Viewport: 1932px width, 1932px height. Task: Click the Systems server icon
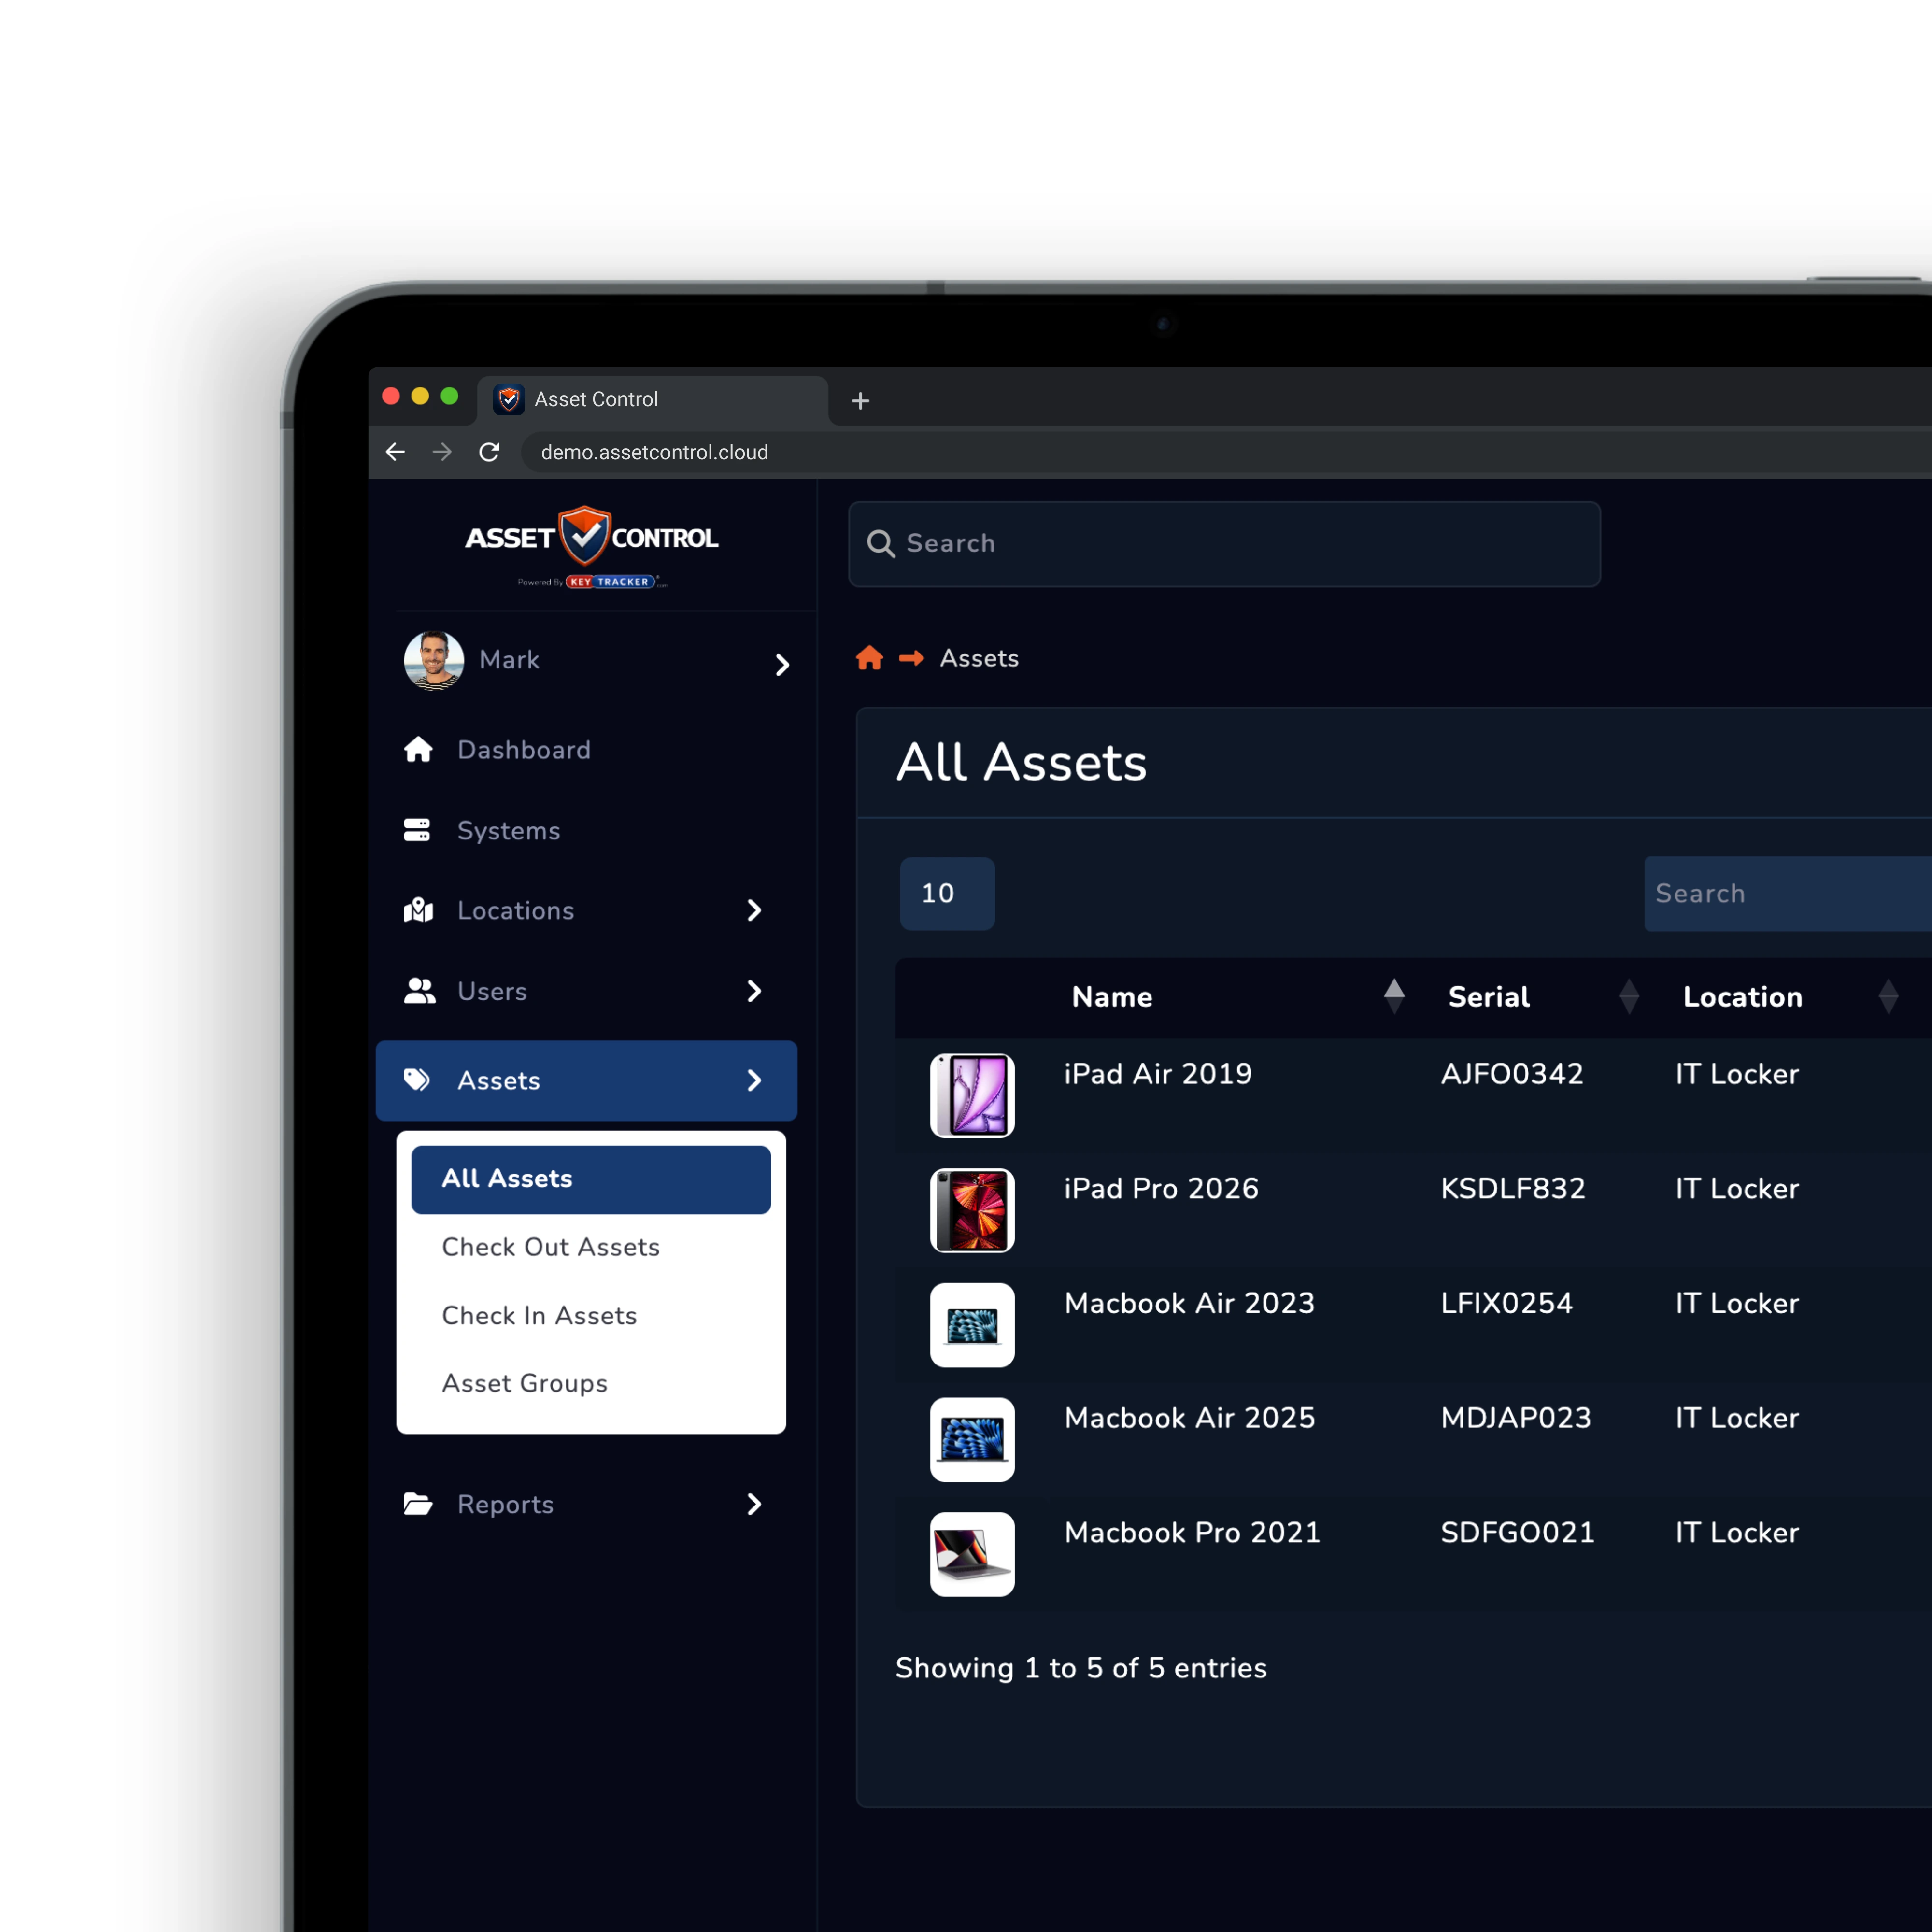tap(416, 830)
